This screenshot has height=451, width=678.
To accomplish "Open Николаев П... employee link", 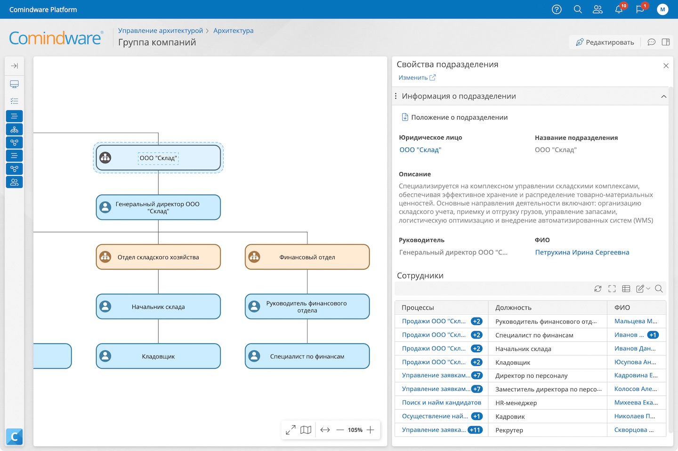I will coord(635,416).
